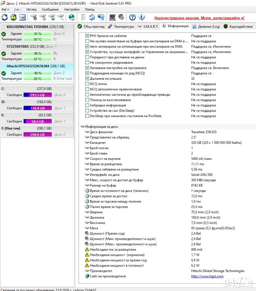
Task: Open the Изглед menu
Action: [31, 9]
